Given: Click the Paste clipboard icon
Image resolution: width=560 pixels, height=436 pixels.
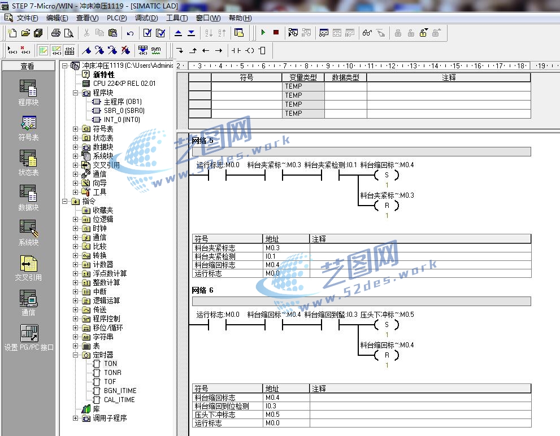Looking at the screenshot, I should point(112,33).
